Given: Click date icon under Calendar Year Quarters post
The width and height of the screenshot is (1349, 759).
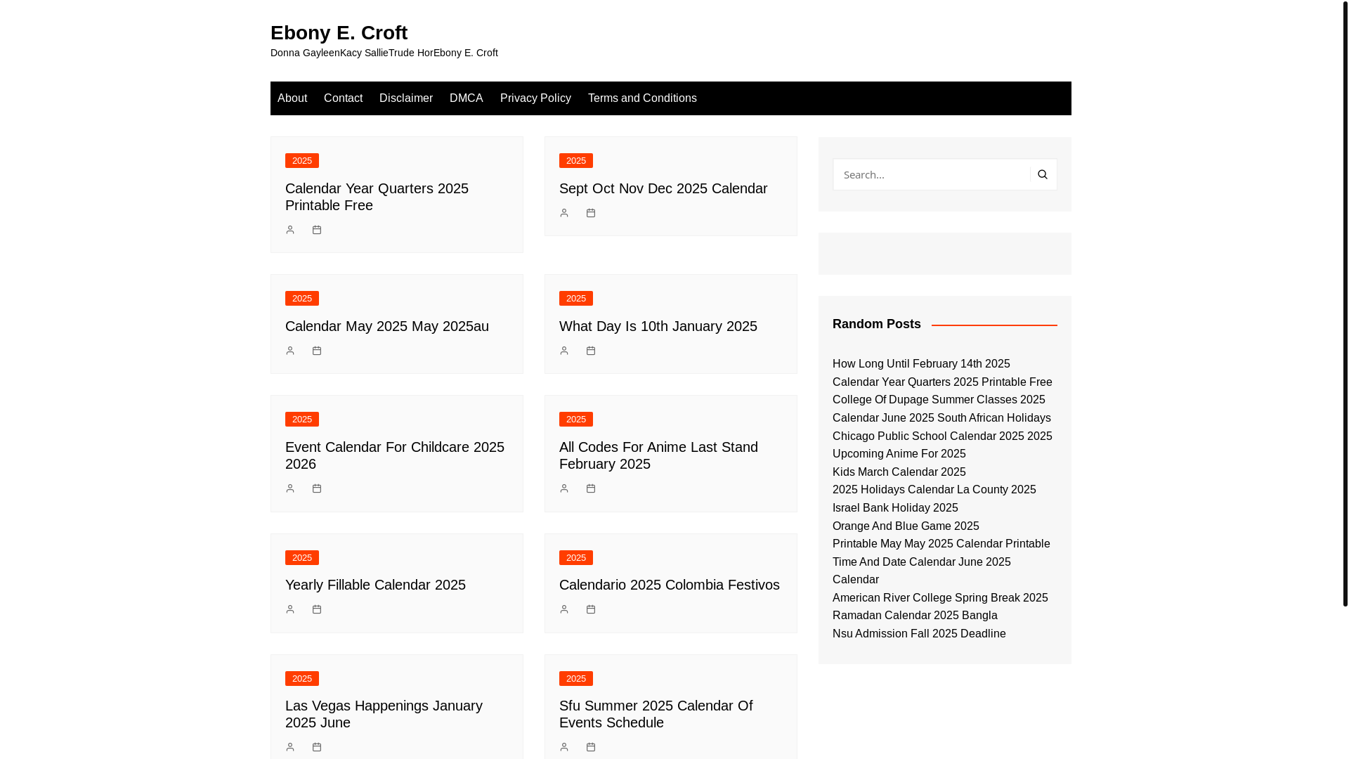Looking at the screenshot, I should (317, 230).
